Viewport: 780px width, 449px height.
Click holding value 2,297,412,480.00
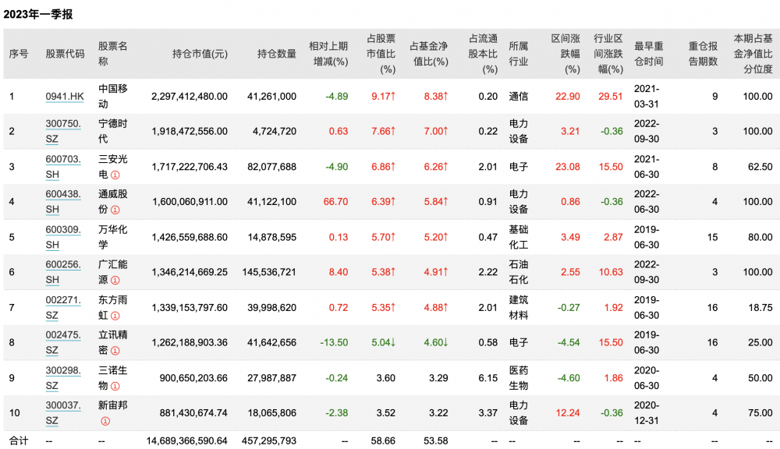(190, 97)
